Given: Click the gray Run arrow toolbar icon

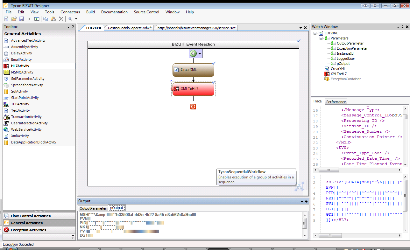Looking at the screenshot, I should pyautogui.click(x=30, y=19).
